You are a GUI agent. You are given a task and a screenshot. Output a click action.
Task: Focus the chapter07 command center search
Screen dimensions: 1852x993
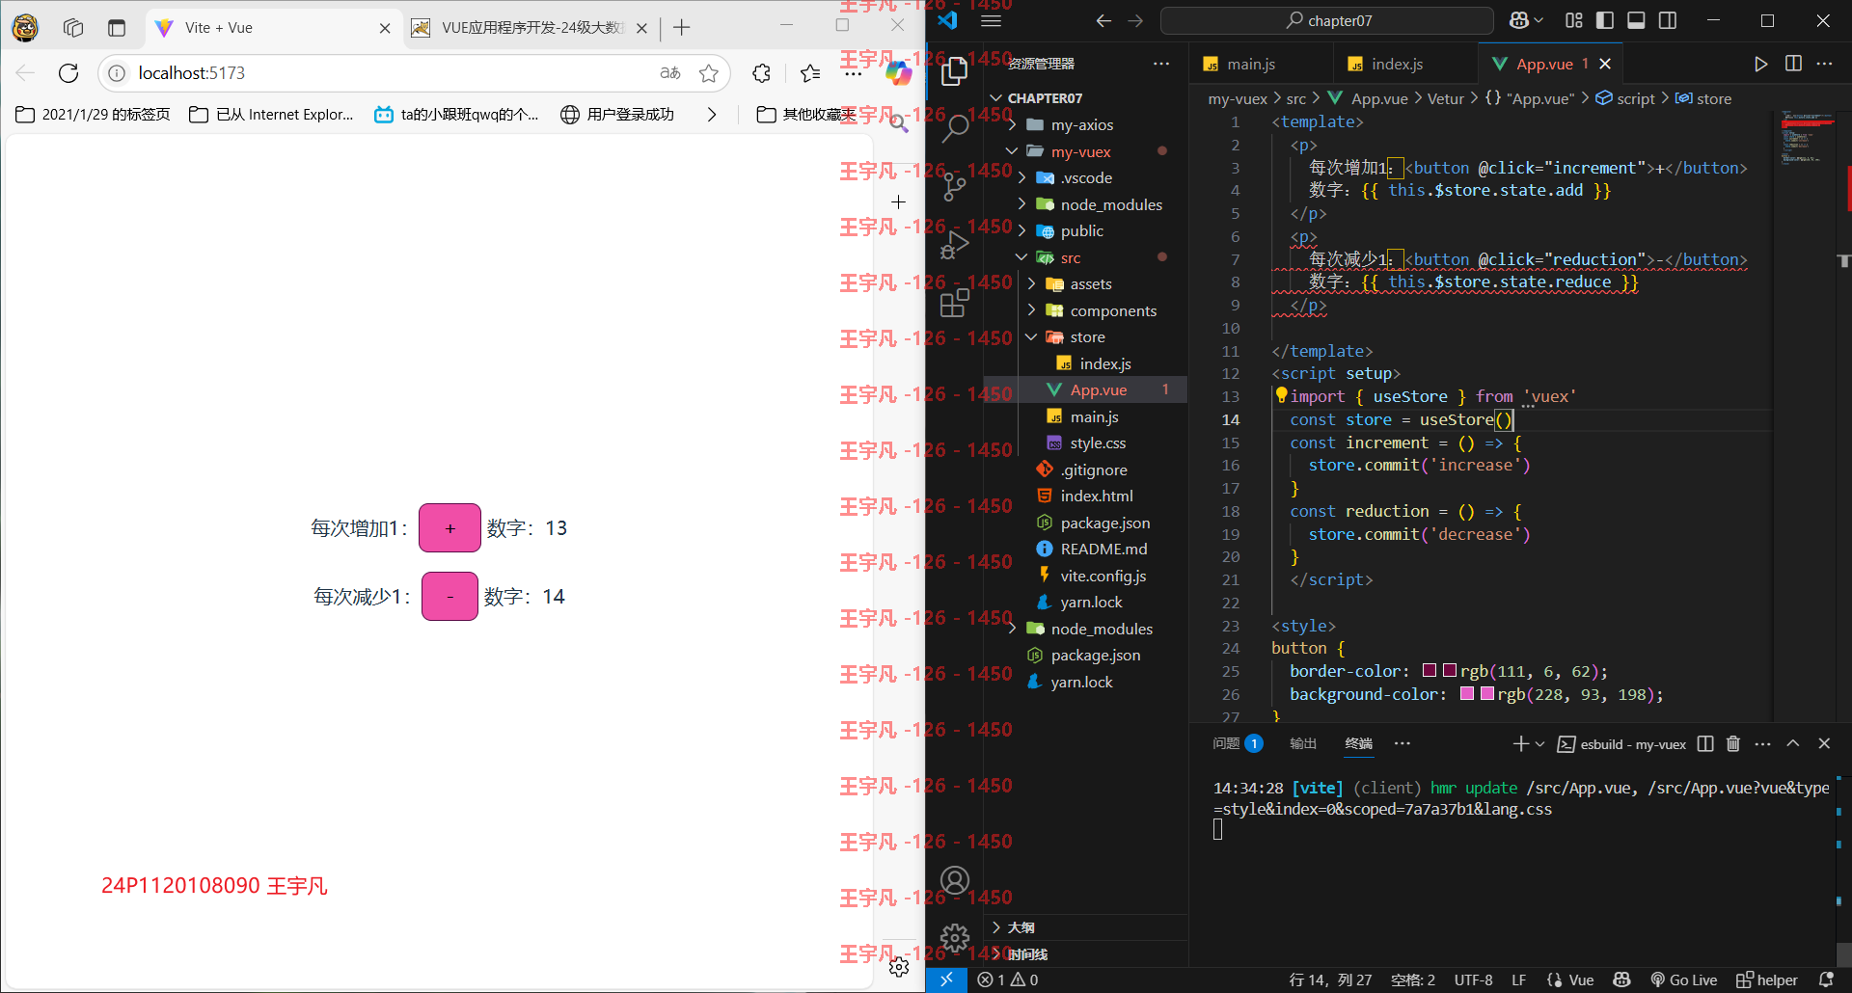tap(1327, 20)
